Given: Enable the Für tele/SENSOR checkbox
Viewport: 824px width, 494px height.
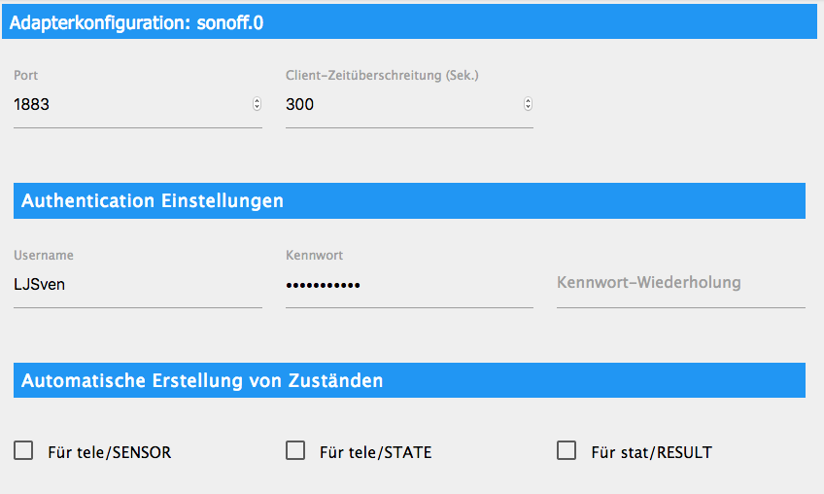Looking at the screenshot, I should click(23, 451).
